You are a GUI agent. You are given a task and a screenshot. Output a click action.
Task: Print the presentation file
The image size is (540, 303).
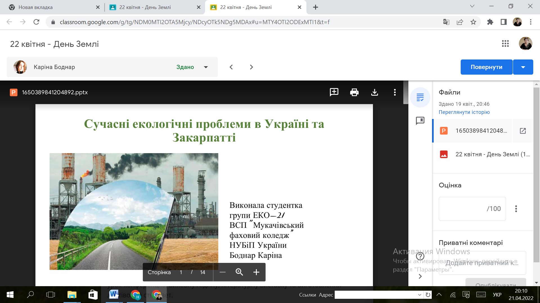354,92
